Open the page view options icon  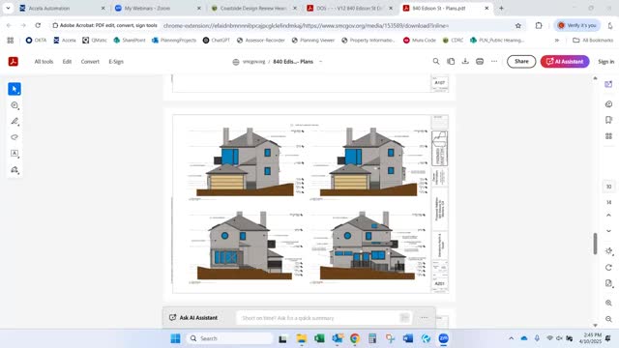(x=451, y=62)
